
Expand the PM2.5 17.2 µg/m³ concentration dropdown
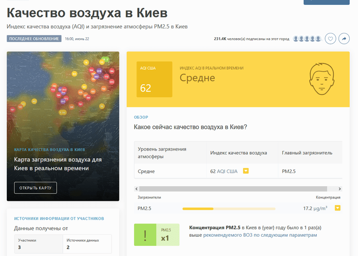pos(338,208)
